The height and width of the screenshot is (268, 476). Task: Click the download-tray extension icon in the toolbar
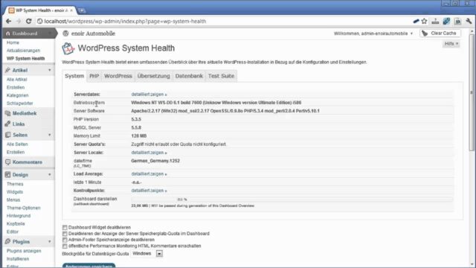[x=435, y=22]
